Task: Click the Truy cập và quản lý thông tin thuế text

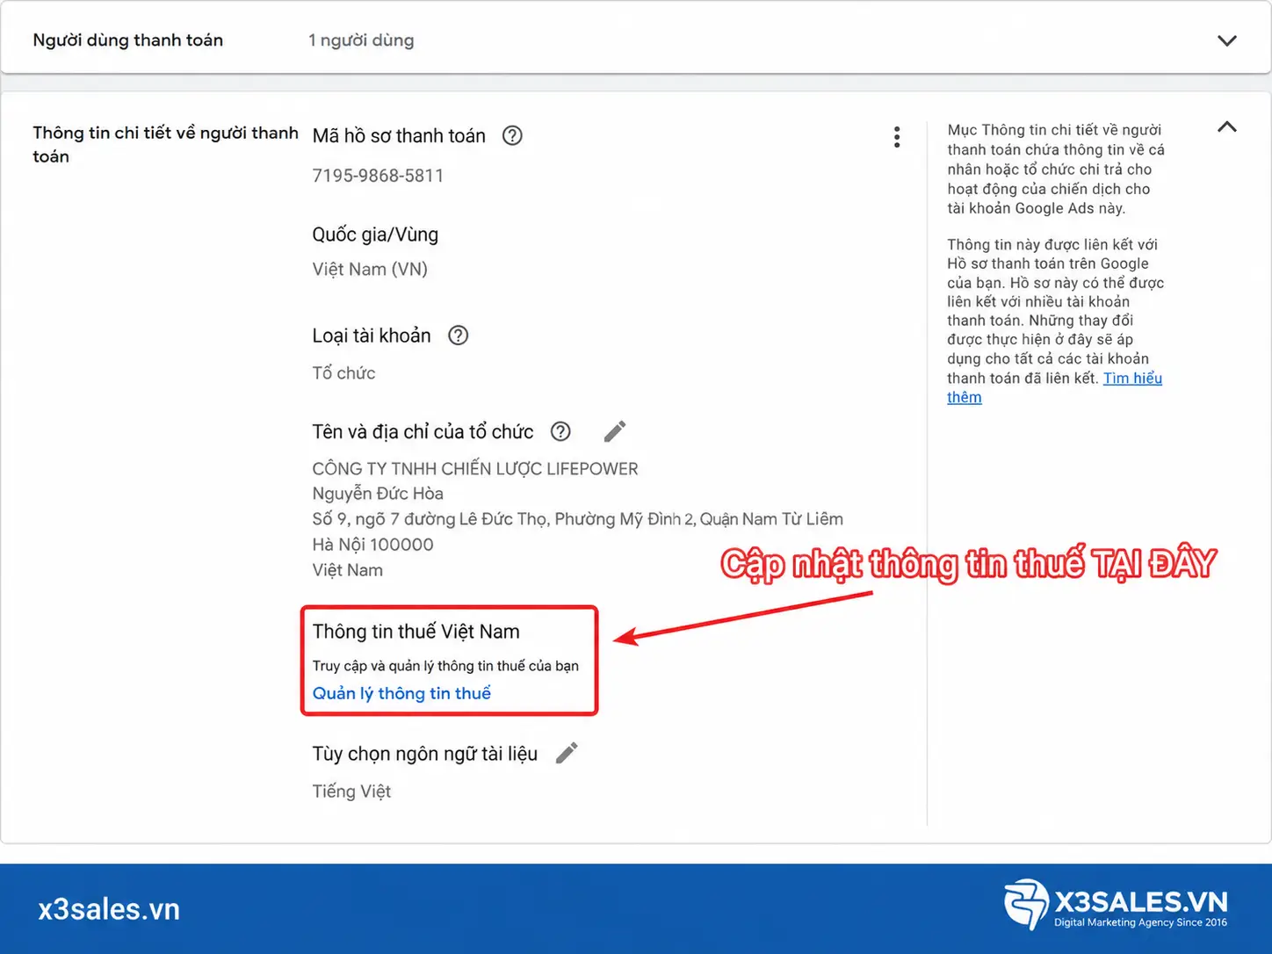Action: click(445, 666)
